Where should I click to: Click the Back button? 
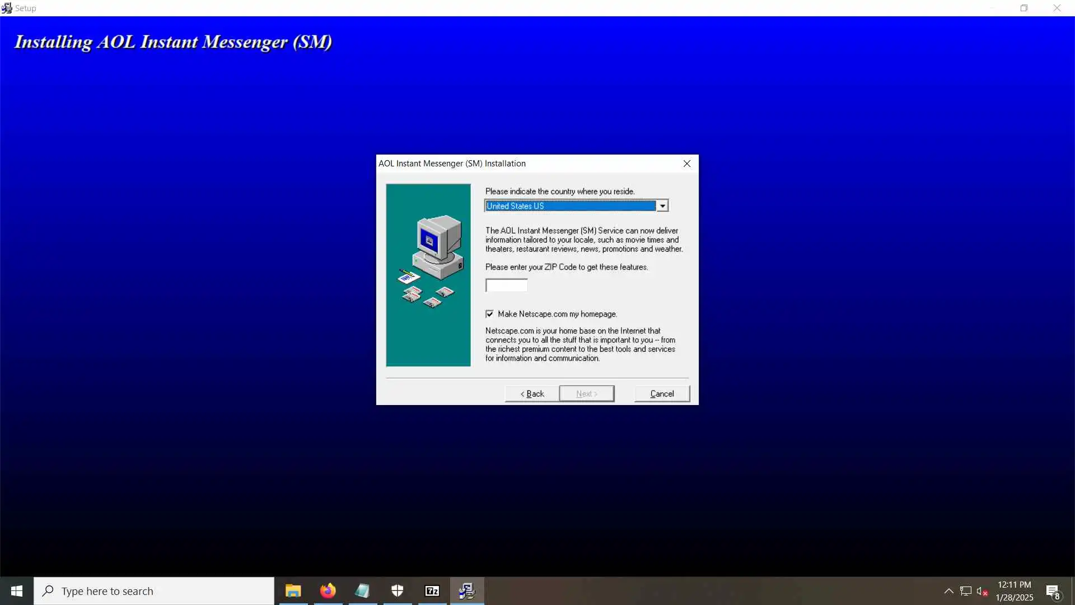point(532,394)
